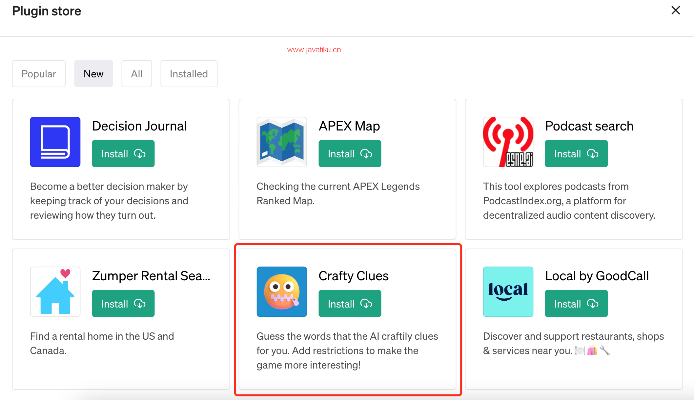Install the Podcast search plugin
This screenshot has width=694, height=400.
tap(576, 154)
